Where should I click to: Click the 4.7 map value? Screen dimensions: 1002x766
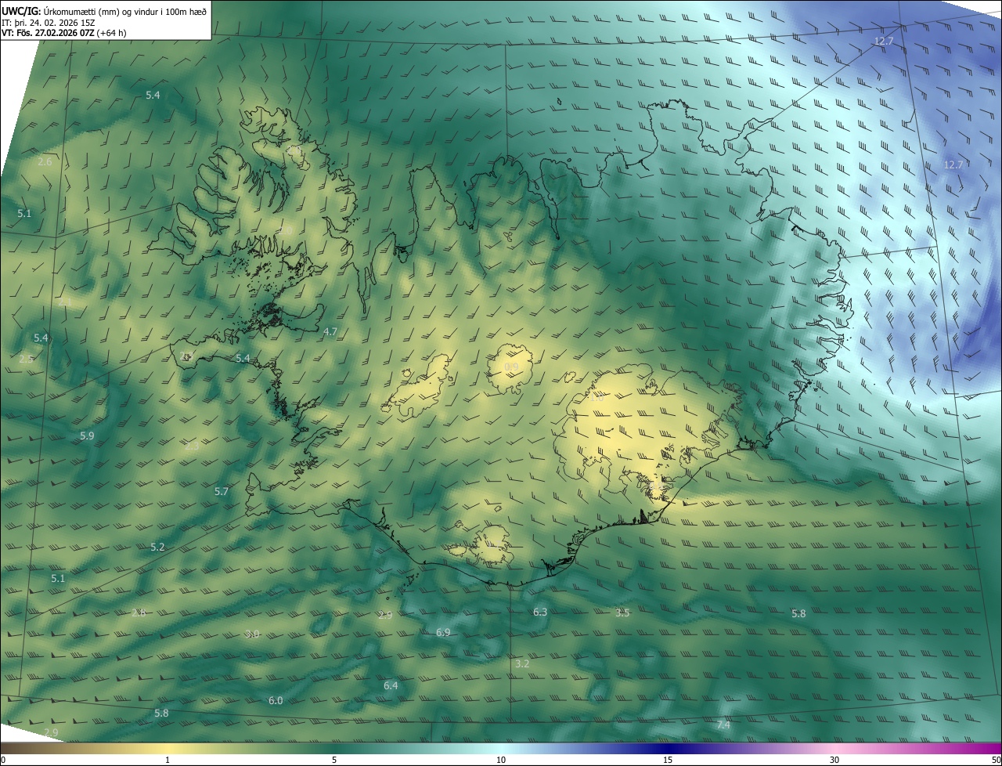point(330,332)
